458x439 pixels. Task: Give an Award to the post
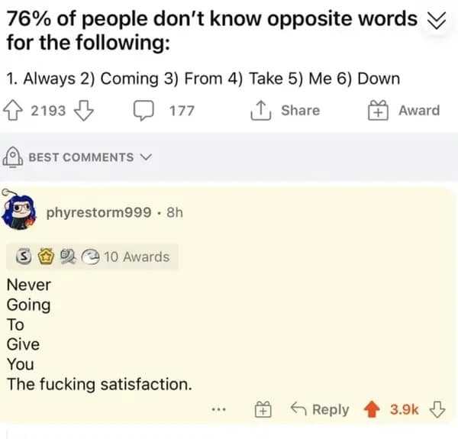pos(405,111)
